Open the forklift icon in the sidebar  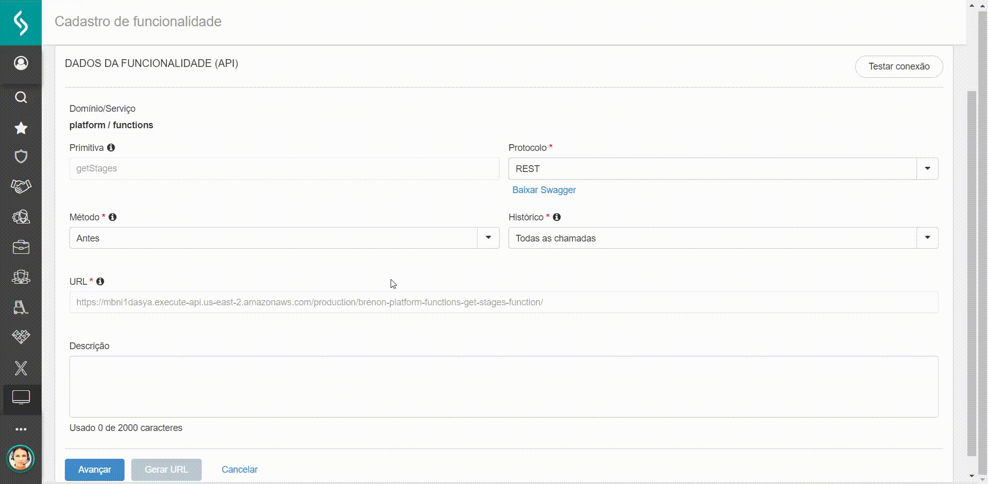21,307
